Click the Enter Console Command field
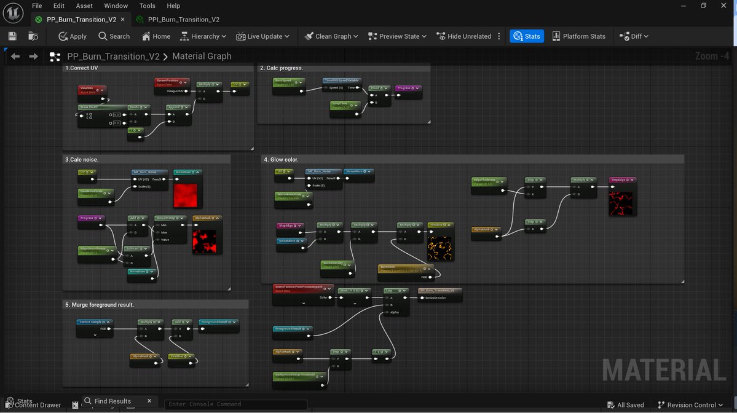The image size is (737, 413). [x=235, y=404]
